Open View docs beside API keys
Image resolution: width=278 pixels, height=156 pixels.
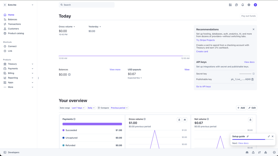tap(249, 62)
